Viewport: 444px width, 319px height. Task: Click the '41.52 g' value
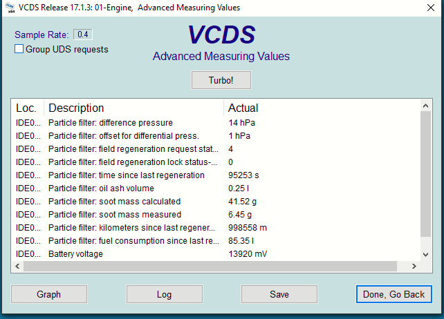click(x=242, y=202)
